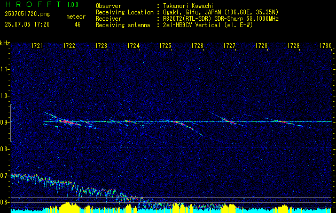Select the observer name Takanori Kawachi
This screenshot has height=213, width=336.
pyautogui.click(x=187, y=6)
